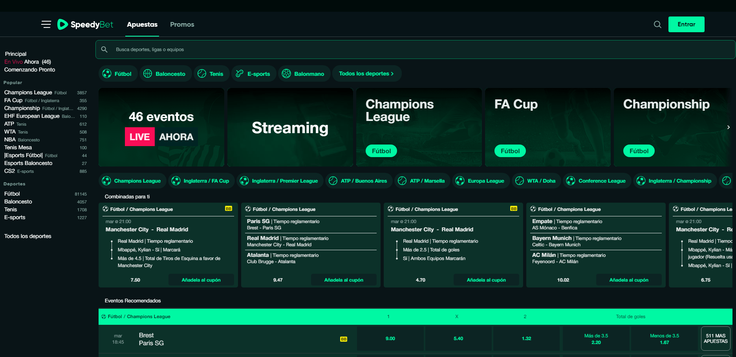Focus the 'Busca deportes, ligas o equipos' search field

415,49
